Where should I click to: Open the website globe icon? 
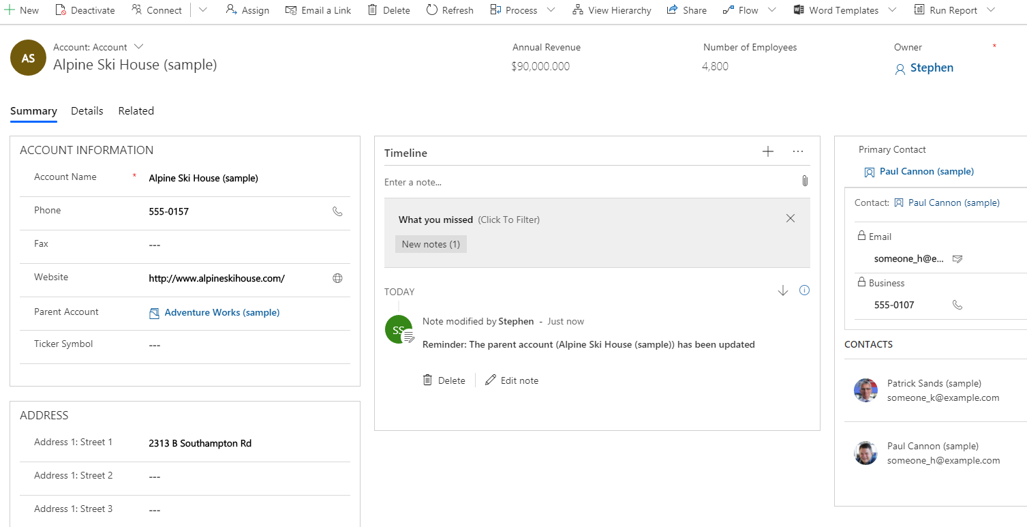click(x=337, y=278)
